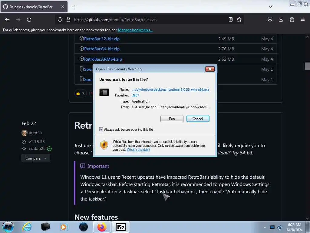The image size is (310, 233).
Task: Expand the Compare dropdown
Action: pos(36,158)
